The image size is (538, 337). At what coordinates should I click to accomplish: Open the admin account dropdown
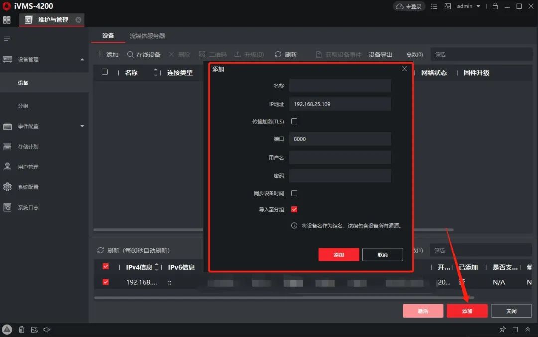[x=469, y=6]
